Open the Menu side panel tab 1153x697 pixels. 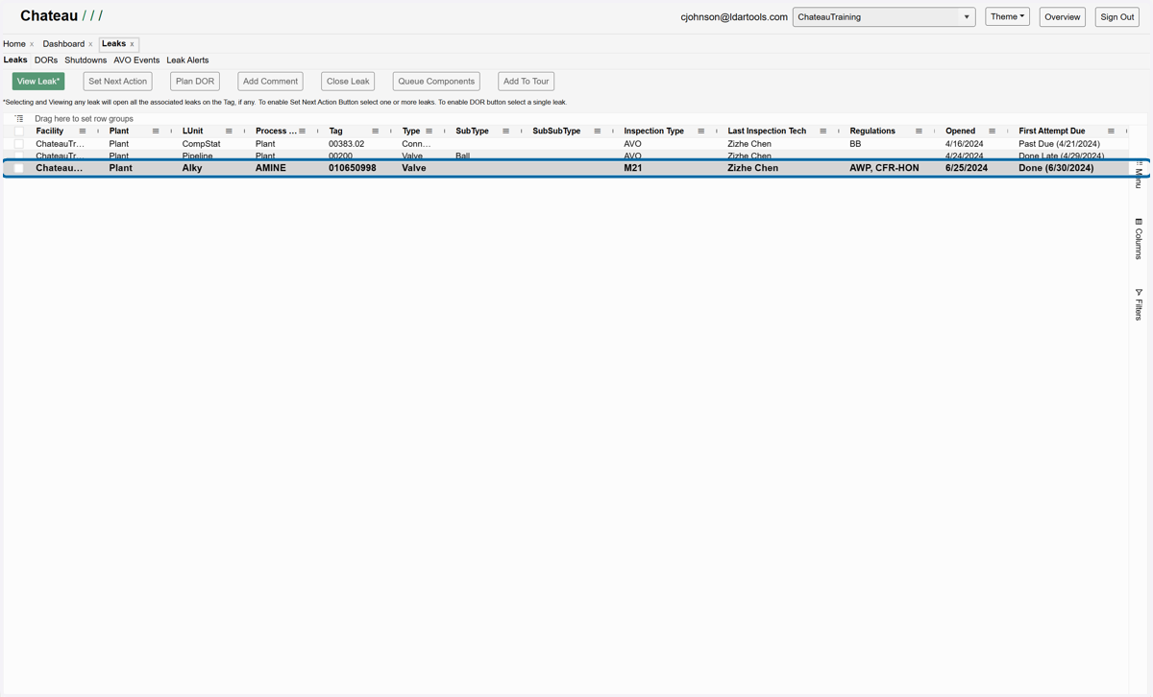1139,175
